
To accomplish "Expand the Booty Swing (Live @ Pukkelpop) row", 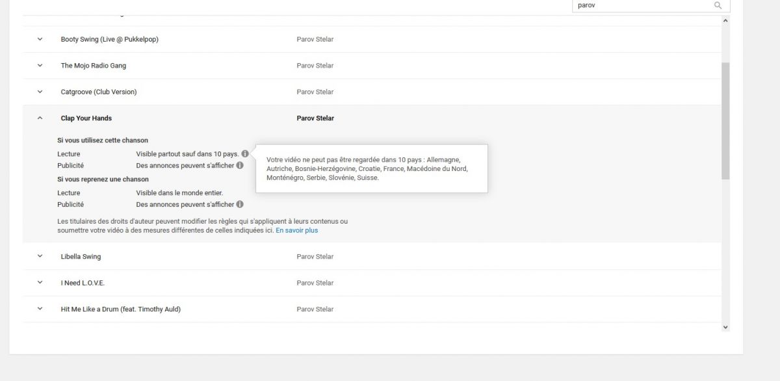I will [40, 39].
